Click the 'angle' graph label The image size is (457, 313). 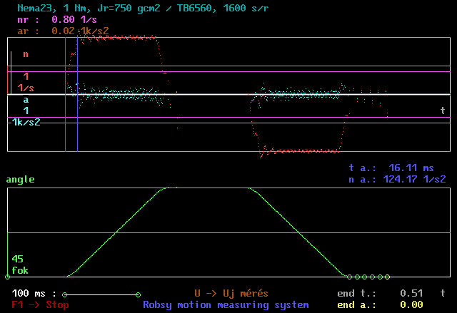point(20,180)
